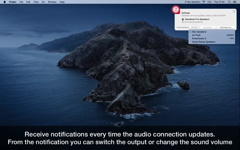Open Notification Center list icon
This screenshot has width=240, height=150.
tap(234, 2)
